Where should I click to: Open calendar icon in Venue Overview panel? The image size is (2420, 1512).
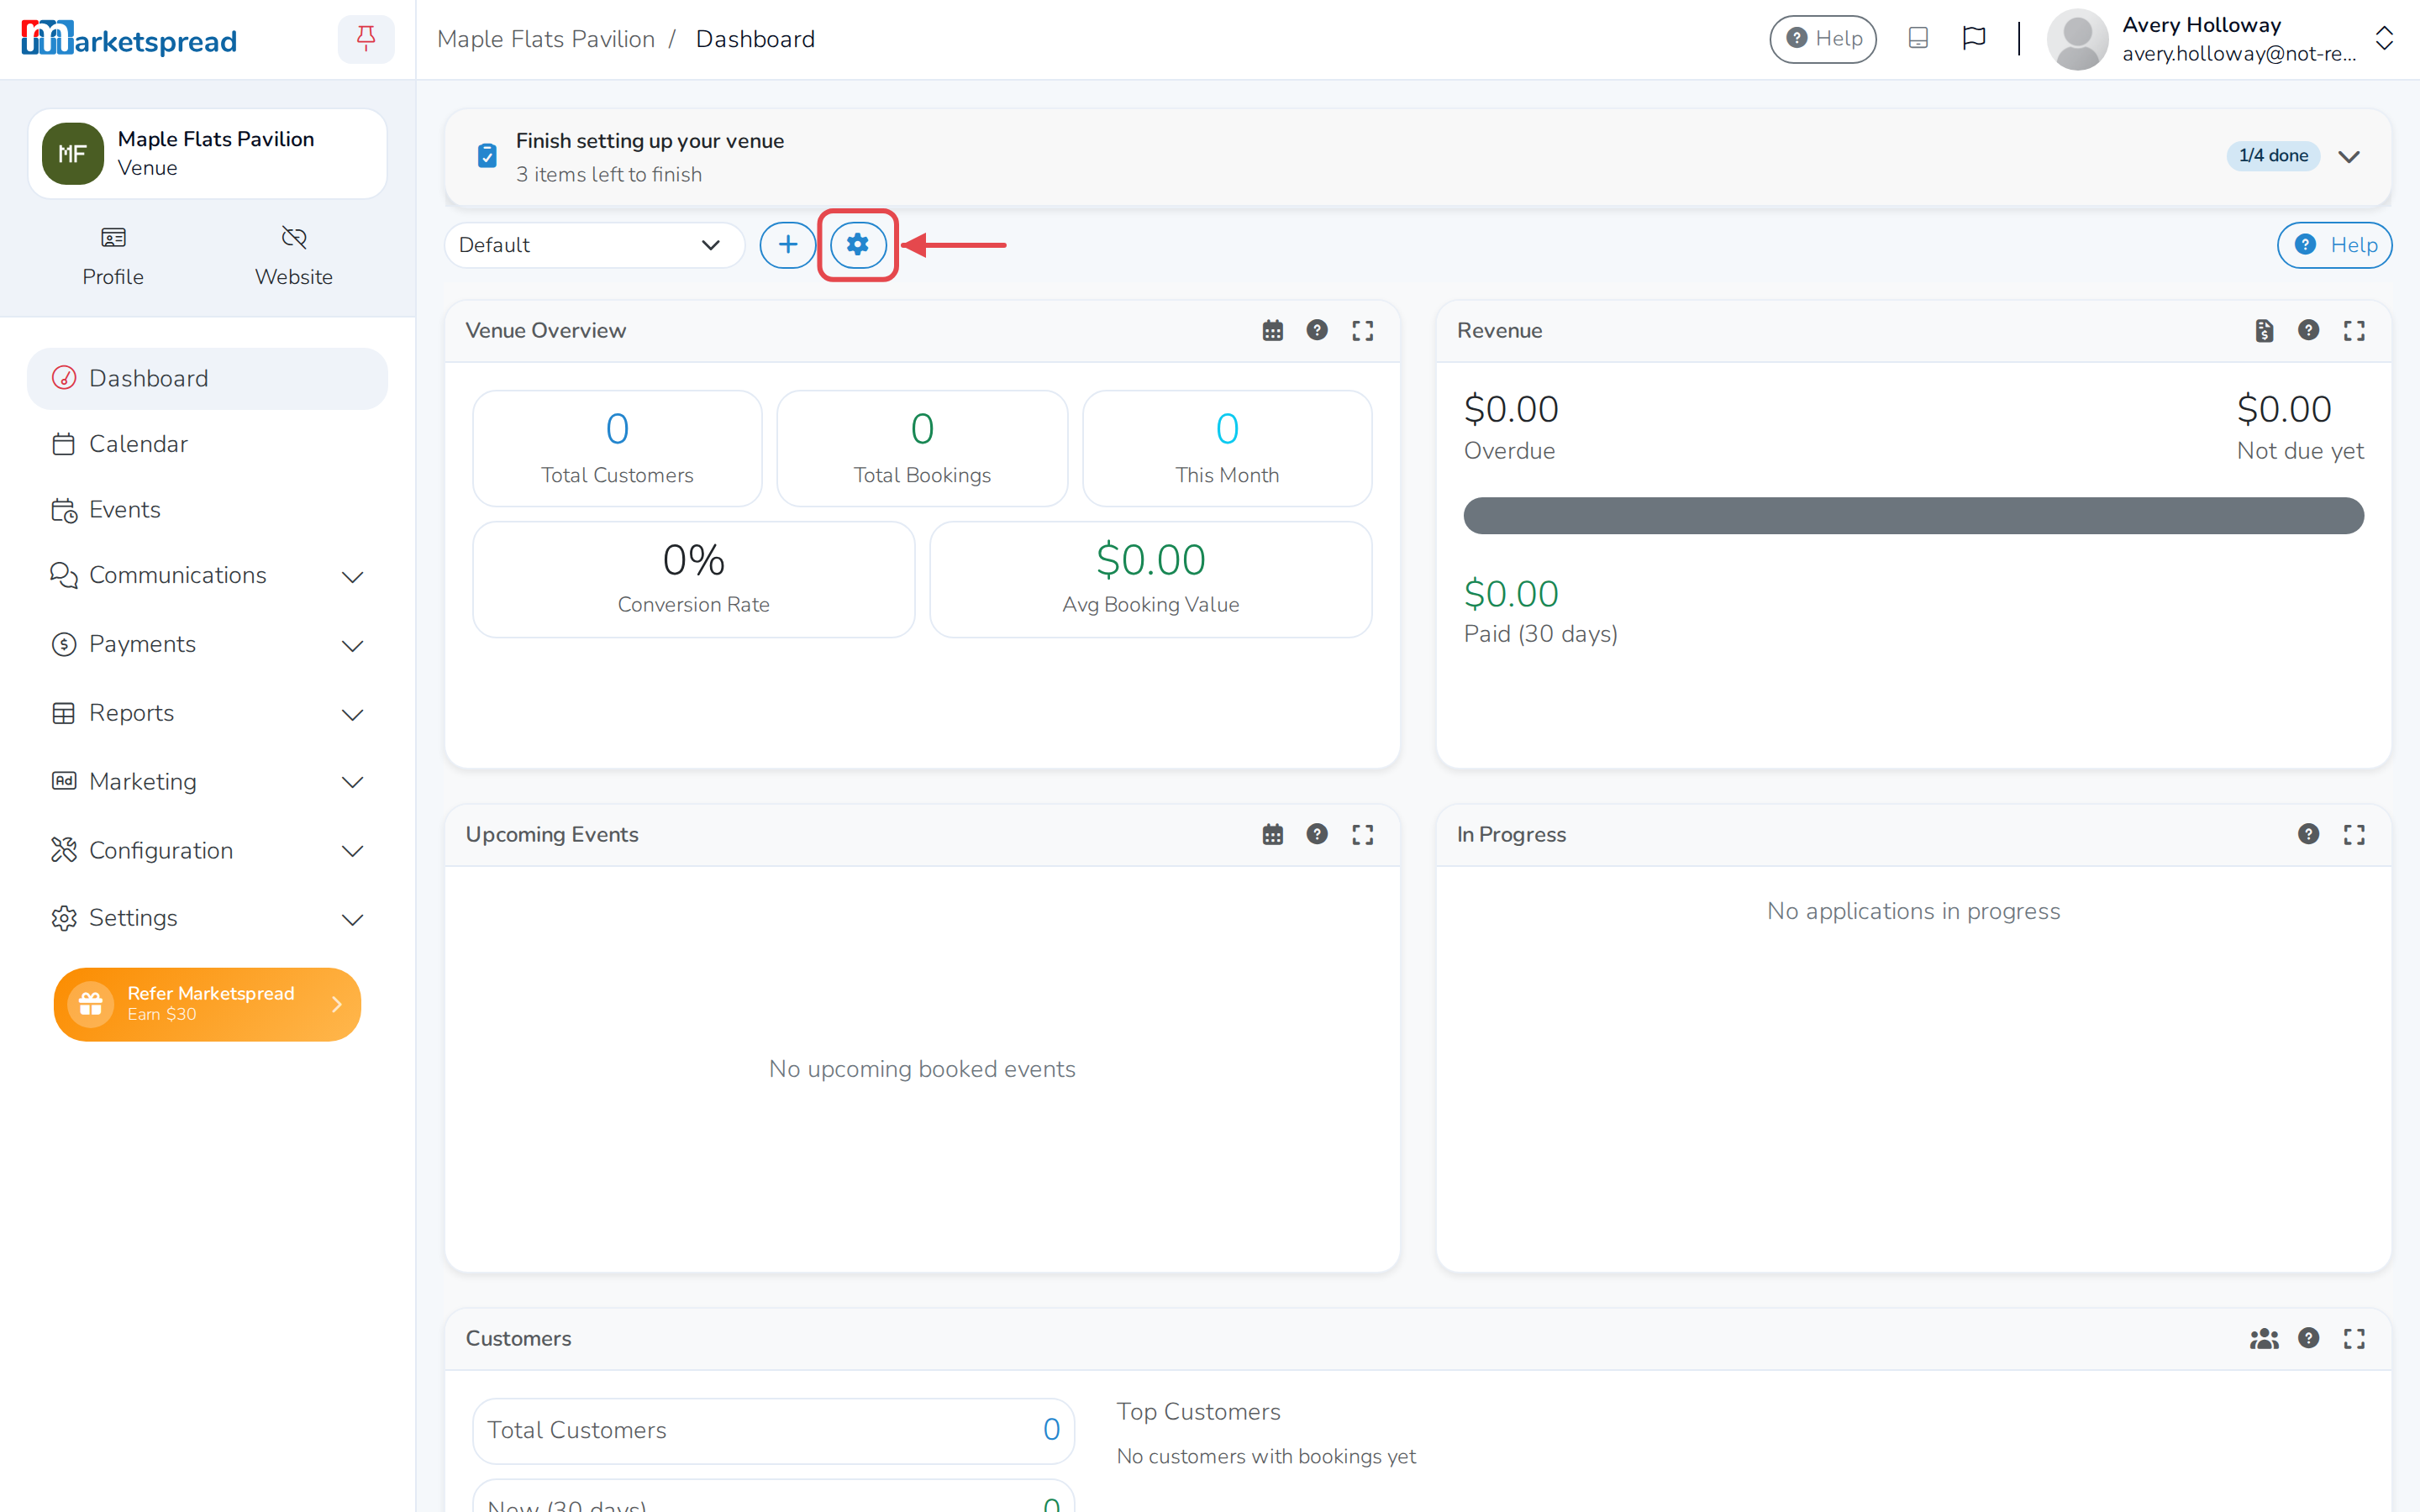tap(1272, 331)
